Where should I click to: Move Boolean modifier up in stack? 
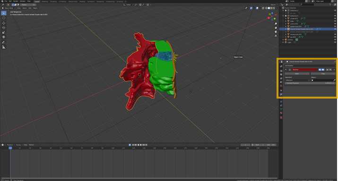pyautogui.click(x=327, y=70)
